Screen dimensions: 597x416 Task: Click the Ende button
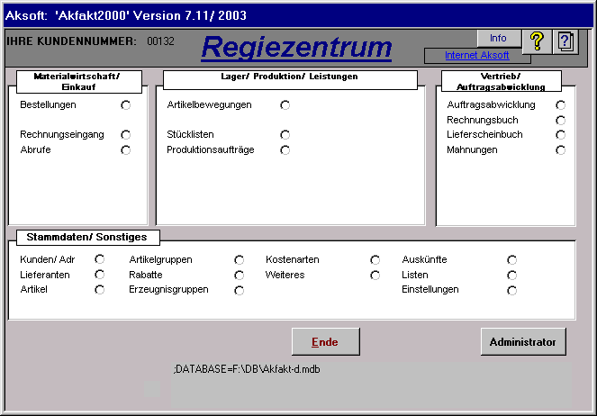(325, 342)
